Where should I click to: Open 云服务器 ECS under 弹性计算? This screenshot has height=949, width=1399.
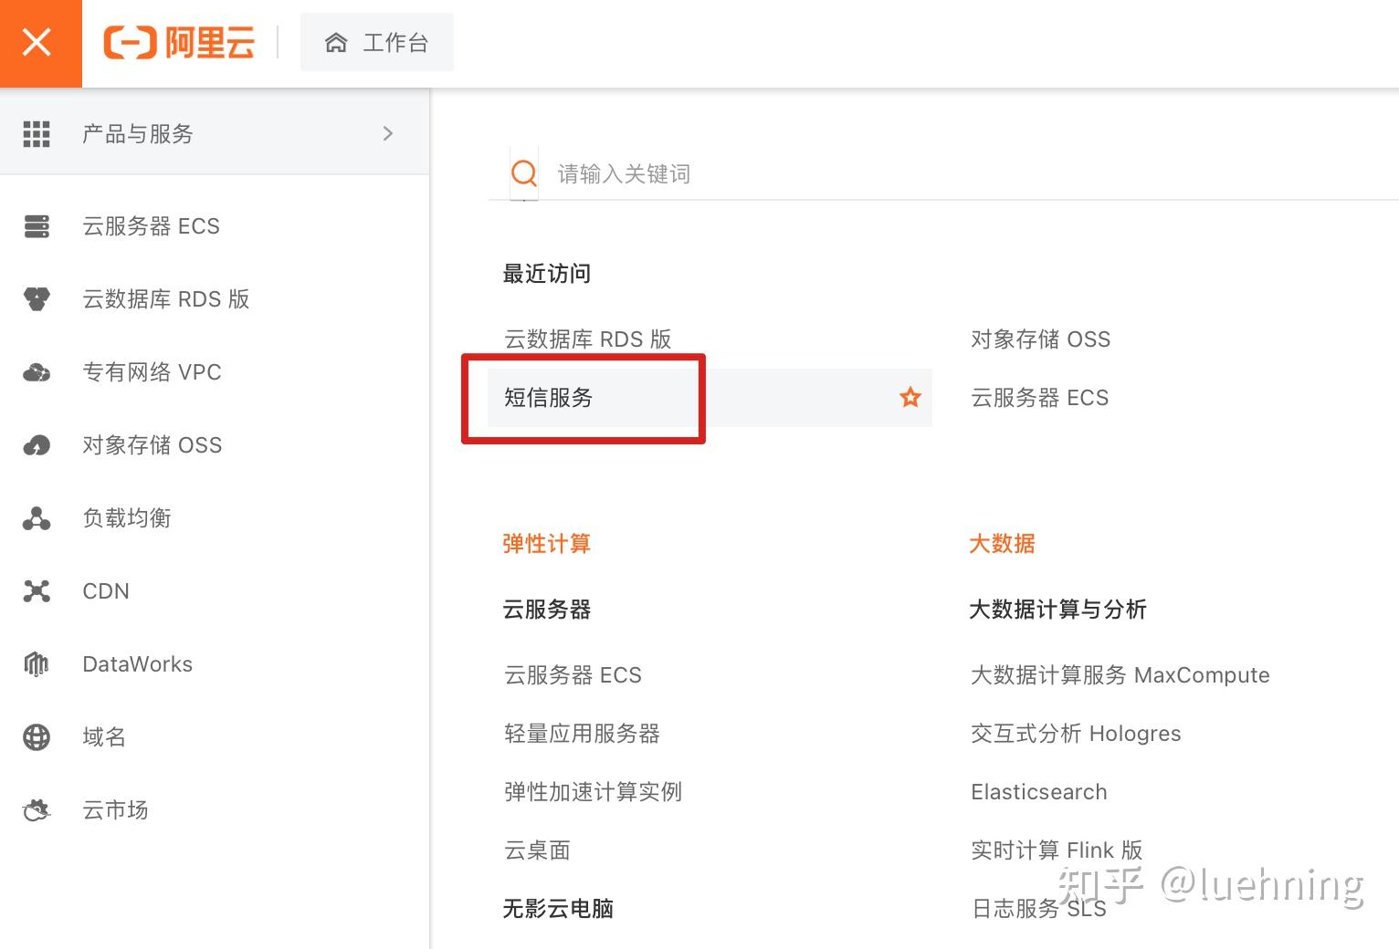[573, 675]
